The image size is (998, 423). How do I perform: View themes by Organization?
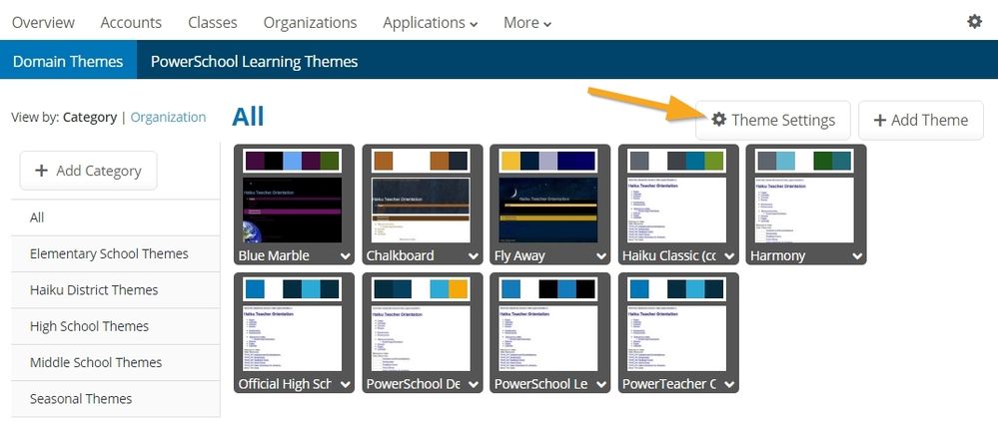168,117
